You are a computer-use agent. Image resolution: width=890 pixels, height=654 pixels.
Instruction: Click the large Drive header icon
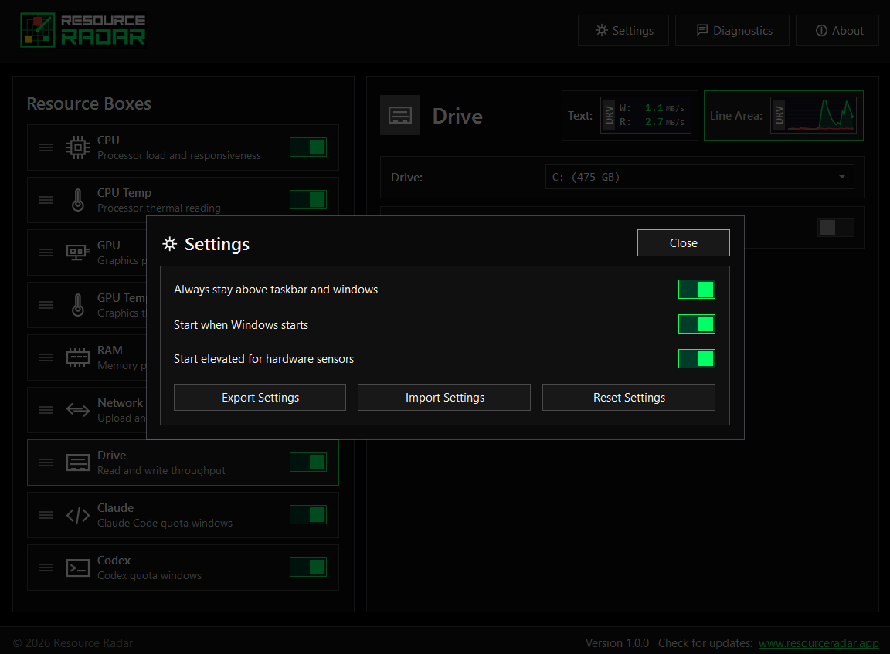(x=400, y=115)
